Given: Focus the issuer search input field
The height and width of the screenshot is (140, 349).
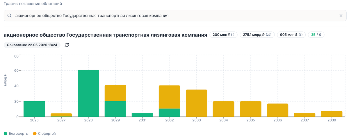Looking at the screenshot, I should point(175,16).
